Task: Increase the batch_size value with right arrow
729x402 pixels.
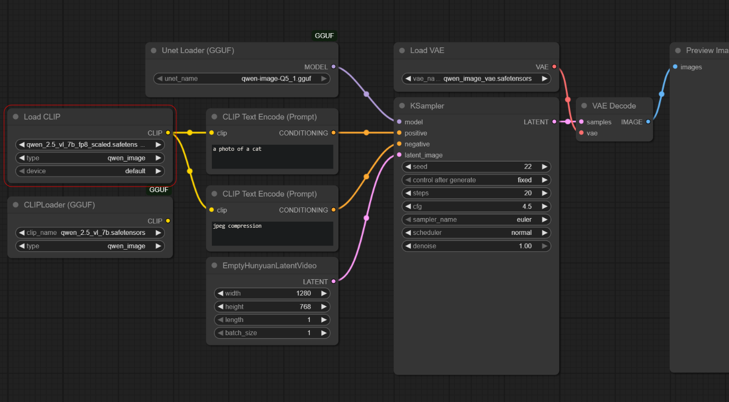Action: click(x=324, y=333)
